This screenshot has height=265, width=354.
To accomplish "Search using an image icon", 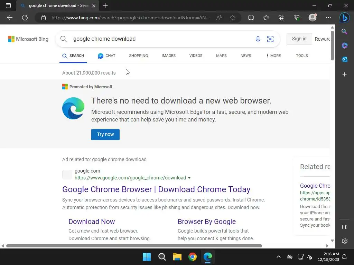I will [270, 39].
